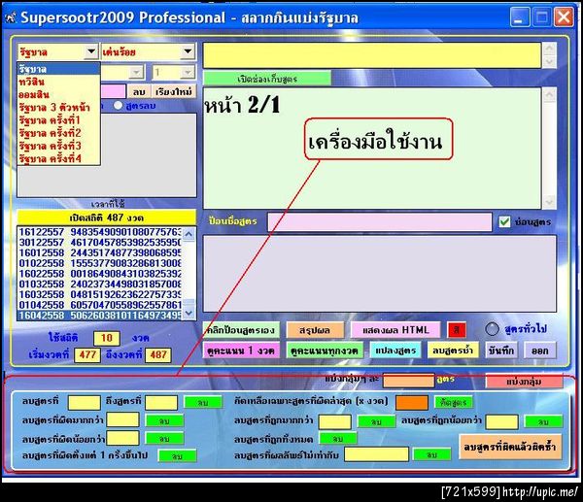583x502 pixels.
Task: Click the orange field beside คัดสูตร
Action: [x=412, y=402]
